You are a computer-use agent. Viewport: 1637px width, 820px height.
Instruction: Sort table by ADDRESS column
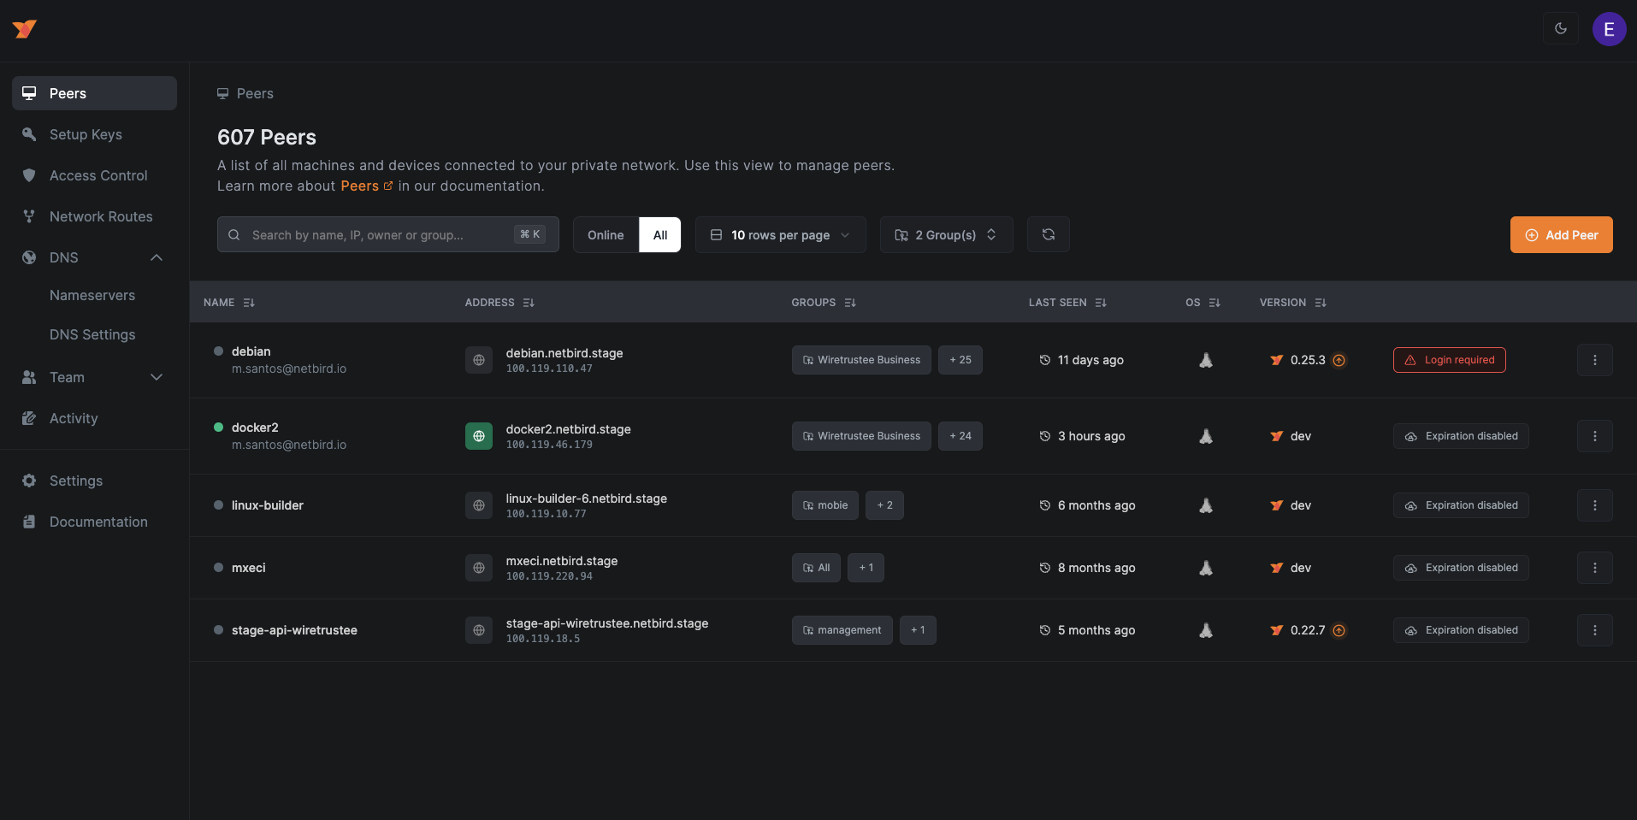499,303
